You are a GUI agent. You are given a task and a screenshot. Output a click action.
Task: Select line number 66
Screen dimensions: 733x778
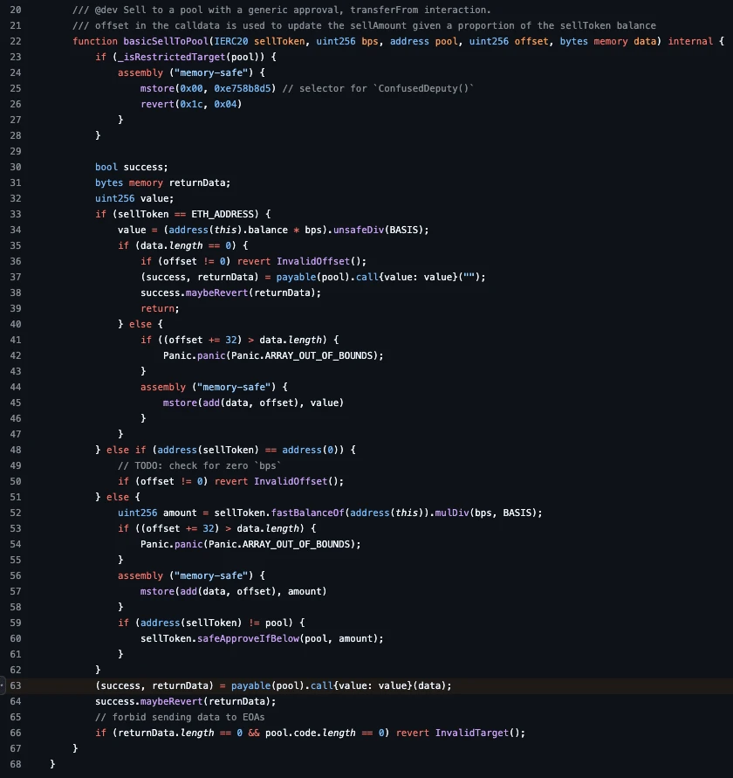[16, 733]
